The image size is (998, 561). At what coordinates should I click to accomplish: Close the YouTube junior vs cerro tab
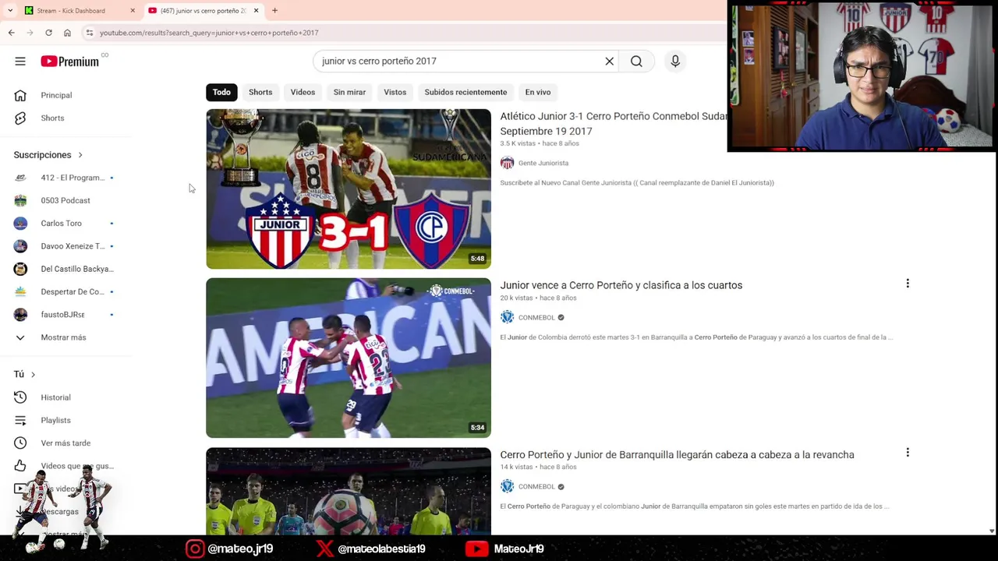click(x=255, y=10)
